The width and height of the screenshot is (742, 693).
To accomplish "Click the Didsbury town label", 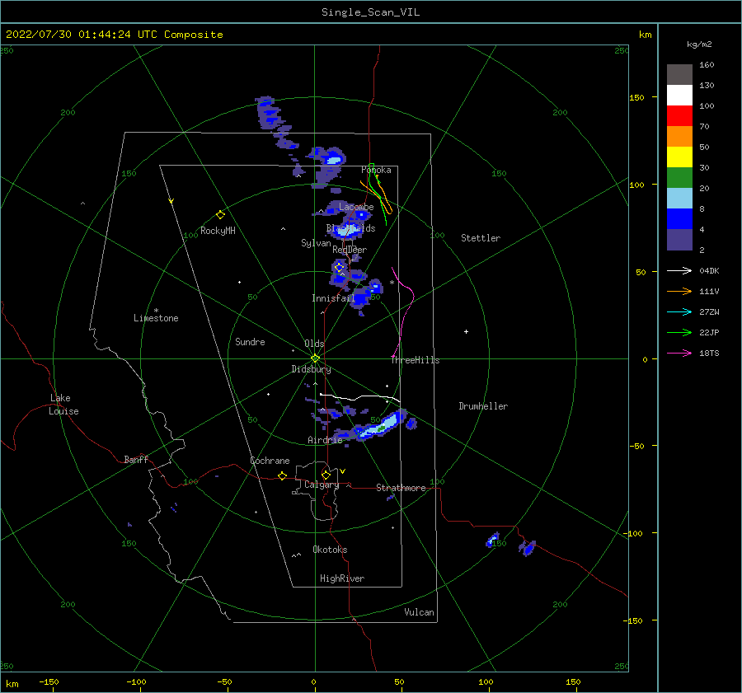I will click(x=311, y=369).
